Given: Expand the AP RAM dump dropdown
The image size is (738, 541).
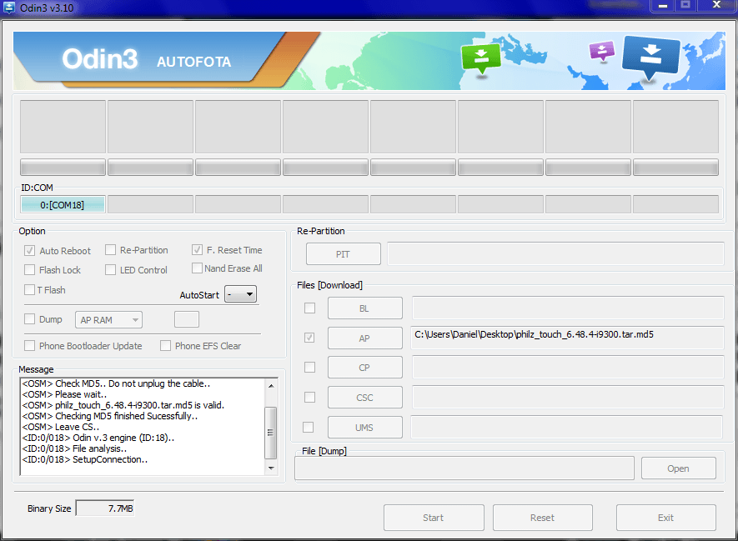Looking at the screenshot, I should pyautogui.click(x=108, y=320).
